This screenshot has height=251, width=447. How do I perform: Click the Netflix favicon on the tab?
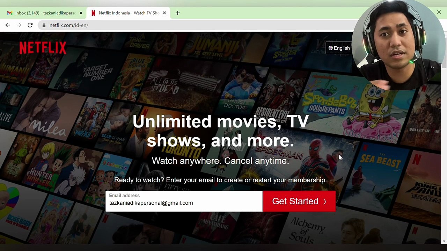click(x=93, y=13)
